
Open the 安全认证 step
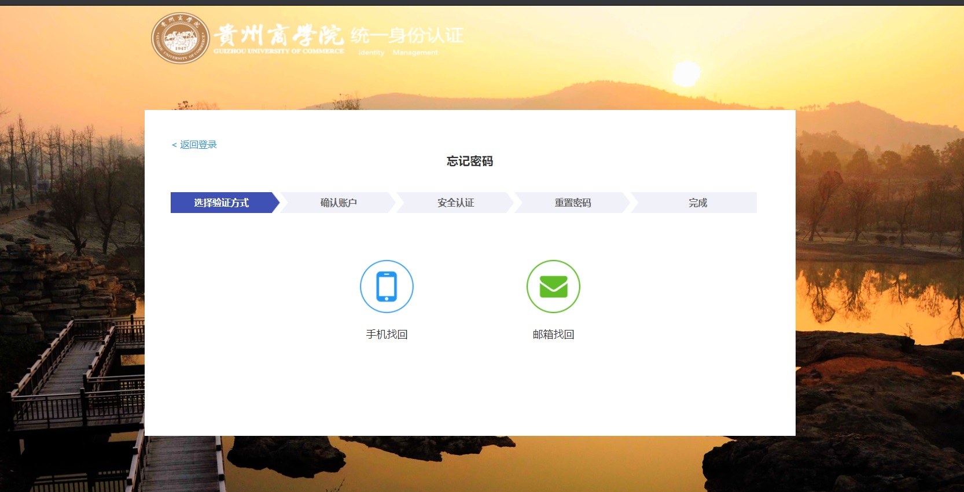455,203
